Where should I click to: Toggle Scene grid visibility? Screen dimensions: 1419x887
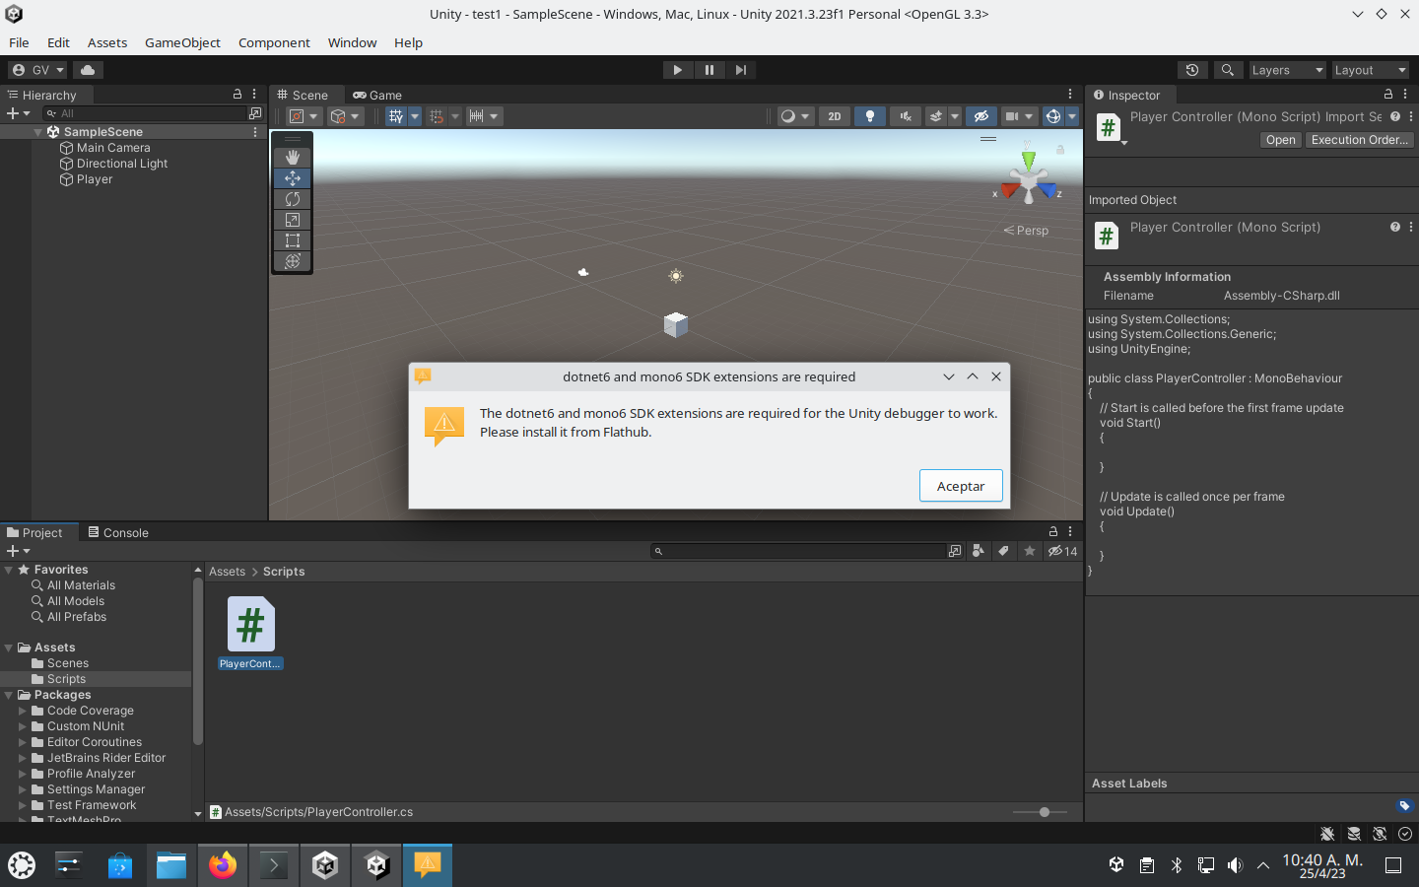click(x=396, y=116)
